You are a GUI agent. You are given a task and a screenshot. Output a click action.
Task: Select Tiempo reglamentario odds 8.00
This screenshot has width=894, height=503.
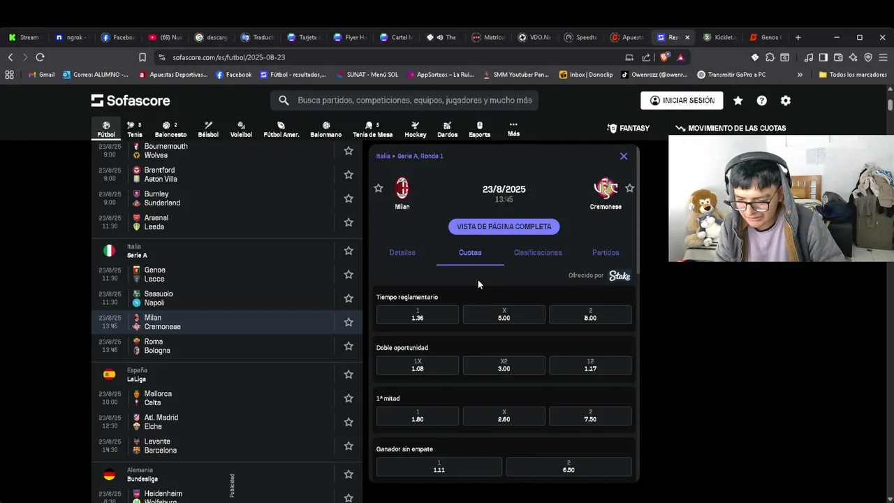[x=590, y=314]
